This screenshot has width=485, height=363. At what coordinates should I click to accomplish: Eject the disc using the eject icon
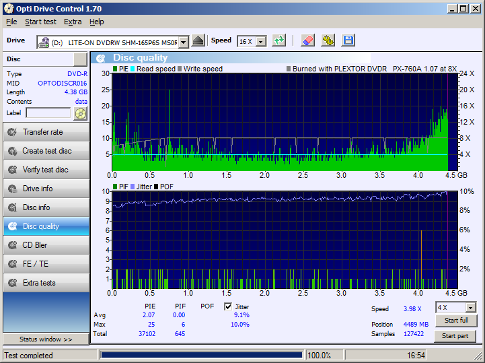point(198,40)
